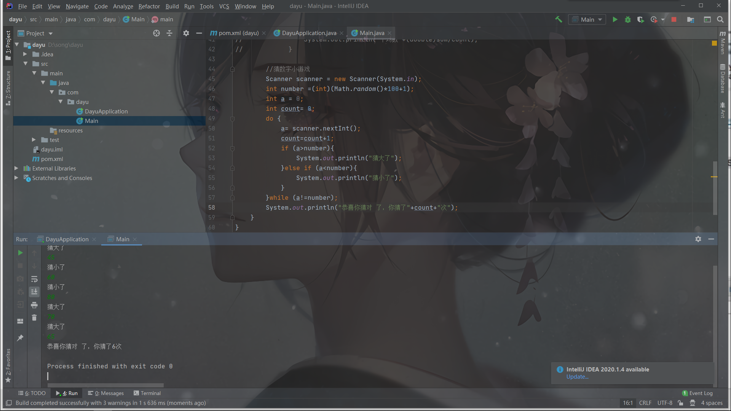Click the green Run button in toolbar
This screenshot has width=731, height=411.
[x=615, y=19]
